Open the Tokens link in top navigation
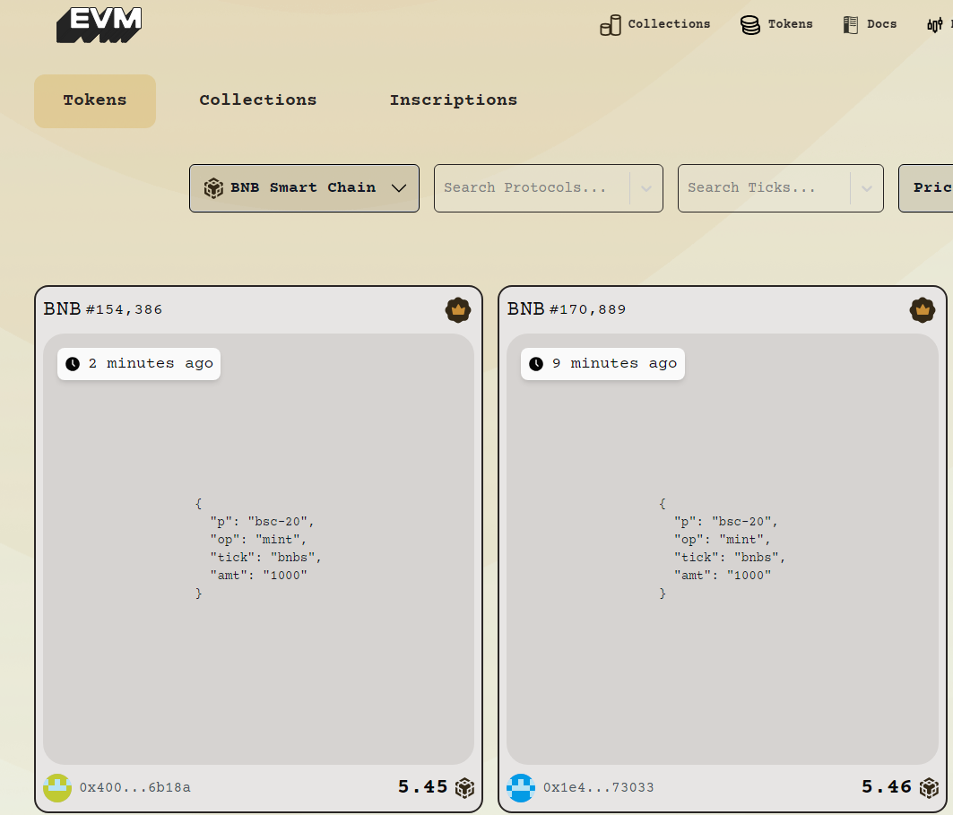 [x=790, y=23]
